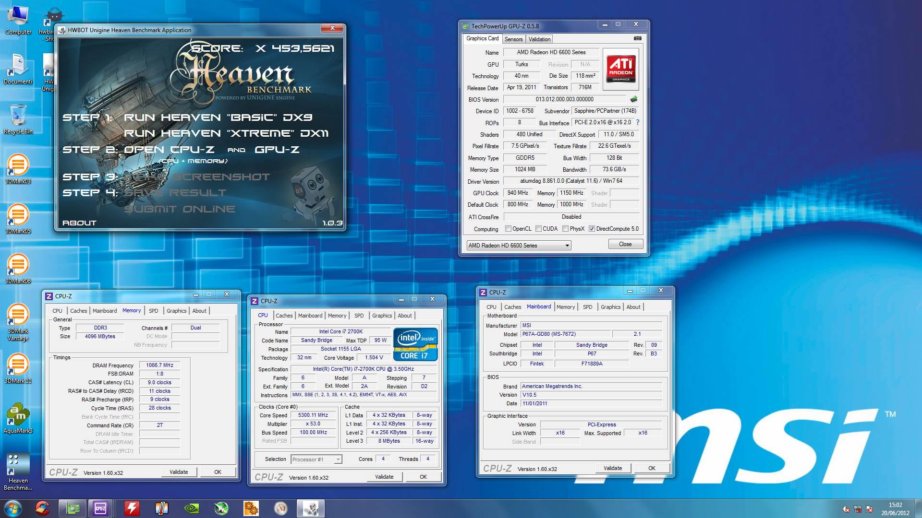Click Run Heaven "Basic" DX9
The image size is (922, 518).
pos(218,118)
